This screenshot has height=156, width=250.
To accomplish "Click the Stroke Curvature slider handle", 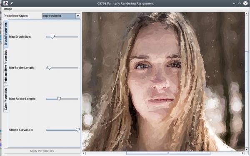I will pos(77,130).
